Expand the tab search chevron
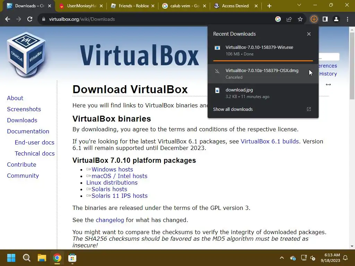Viewport: 355px width, 266px height. click(x=299, y=5)
